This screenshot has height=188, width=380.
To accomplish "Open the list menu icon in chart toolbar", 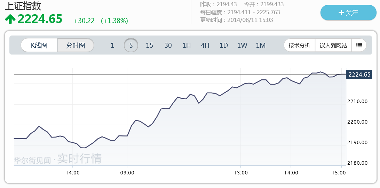I will [359, 45].
